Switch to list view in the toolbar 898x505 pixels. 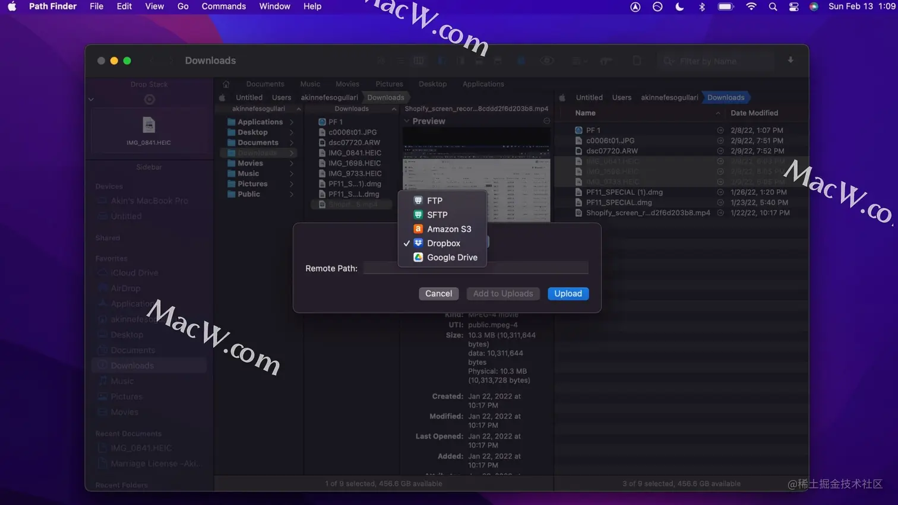pos(400,61)
